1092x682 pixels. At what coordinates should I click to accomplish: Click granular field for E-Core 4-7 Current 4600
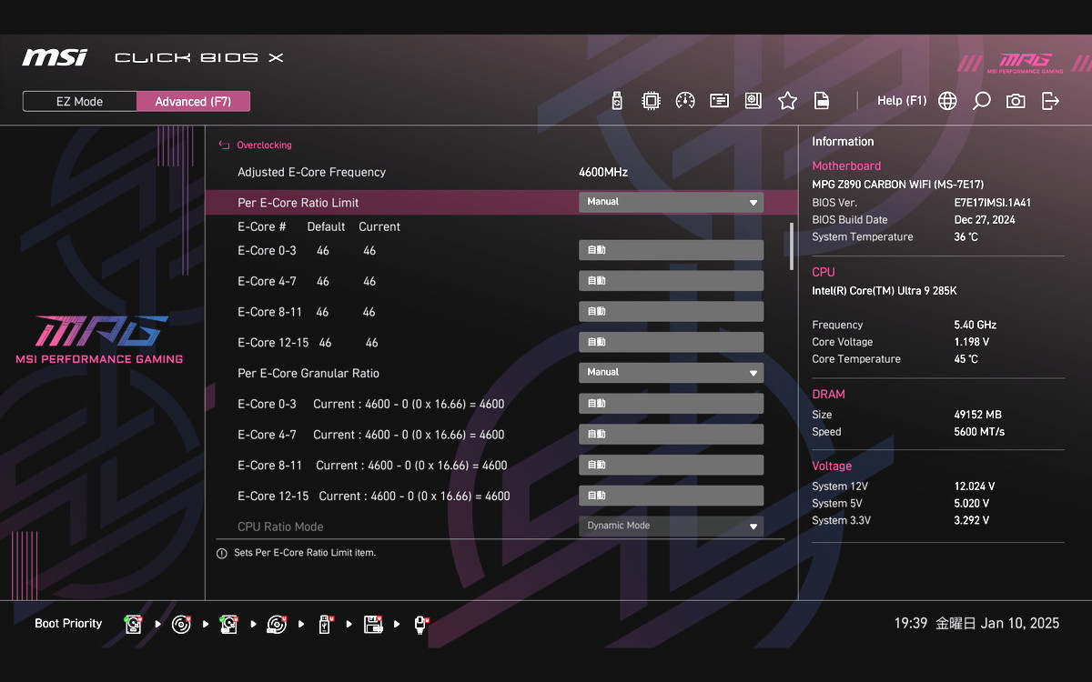tap(671, 434)
